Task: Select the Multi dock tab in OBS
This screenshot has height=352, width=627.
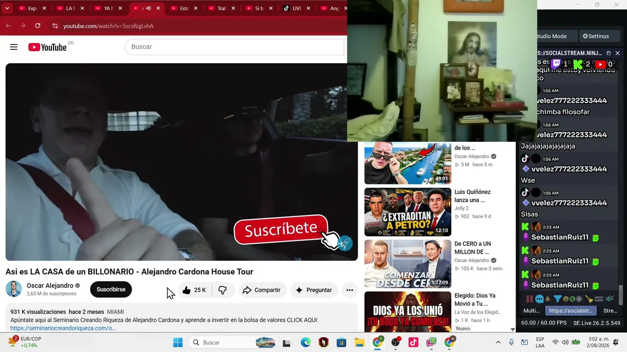Action: 531,310
